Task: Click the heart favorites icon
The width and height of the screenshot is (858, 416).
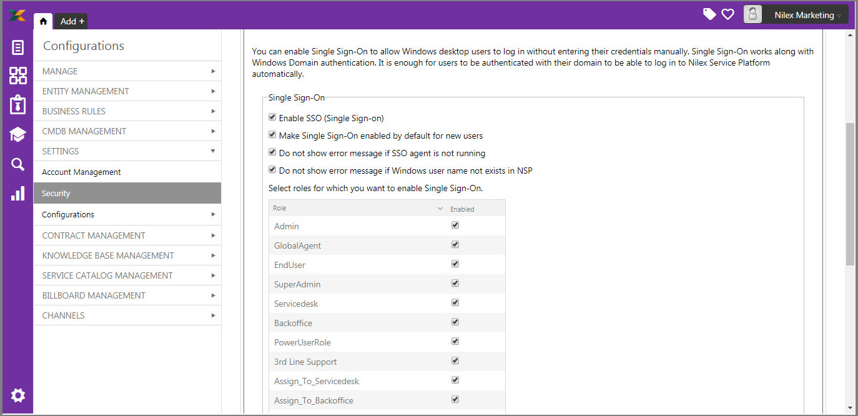Action: coord(727,14)
